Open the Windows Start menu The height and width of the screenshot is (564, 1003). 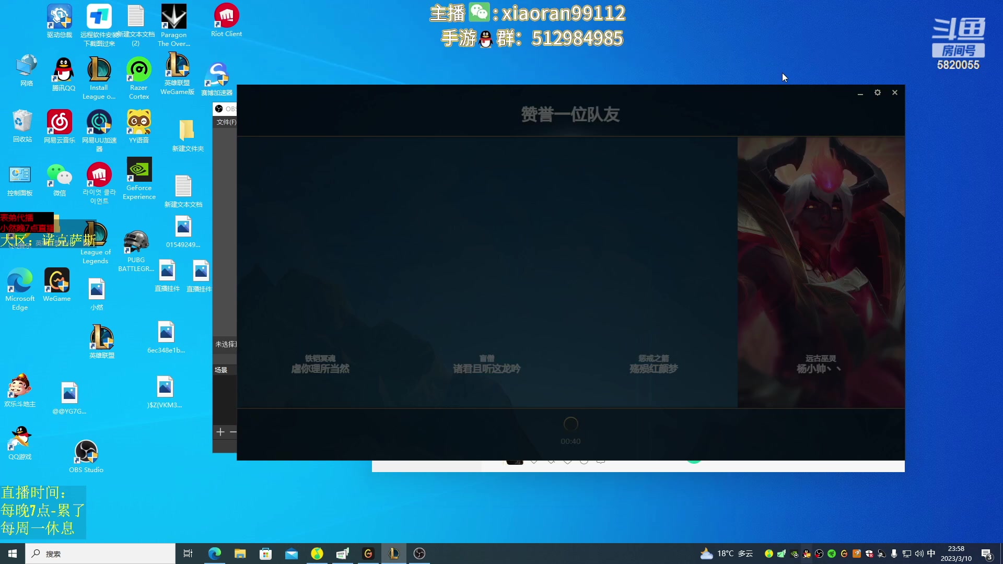click(13, 554)
